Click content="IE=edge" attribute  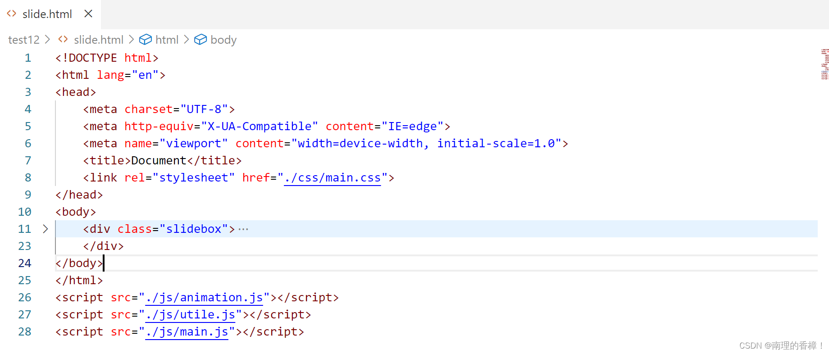coord(384,127)
